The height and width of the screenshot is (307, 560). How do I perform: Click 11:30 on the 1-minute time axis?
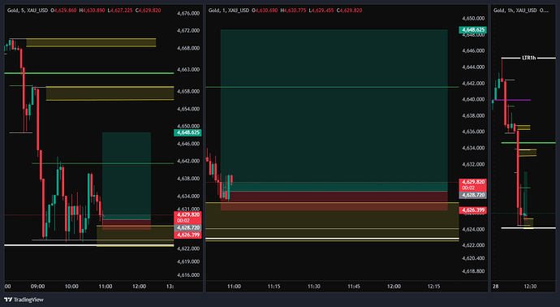pyautogui.click(x=314, y=286)
